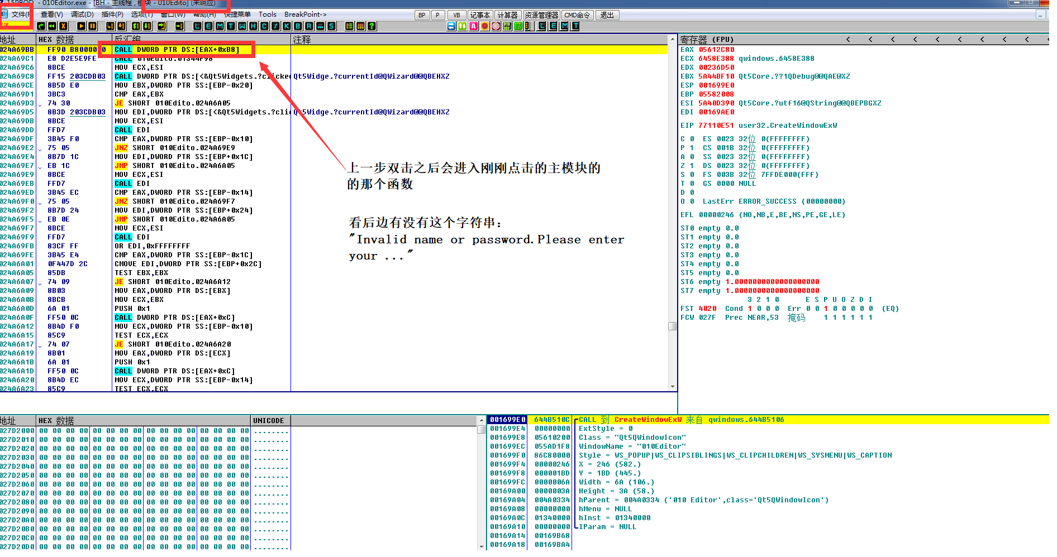Click the UNICODE column header in dump pane

[x=270, y=421]
